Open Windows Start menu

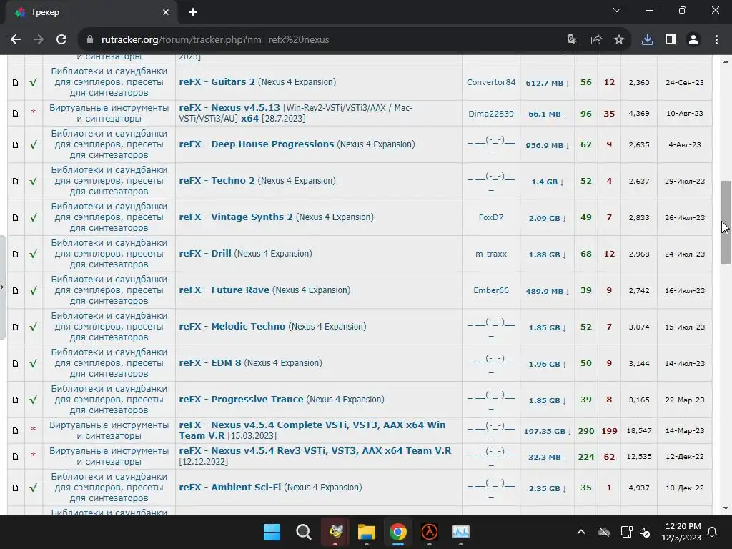click(x=272, y=532)
